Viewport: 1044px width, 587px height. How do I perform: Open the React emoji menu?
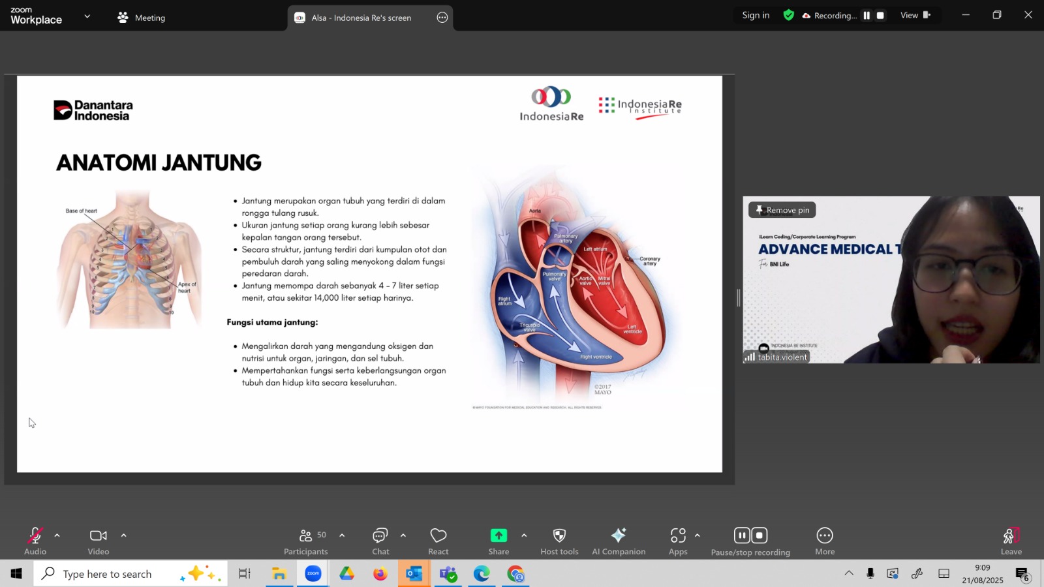(x=438, y=541)
